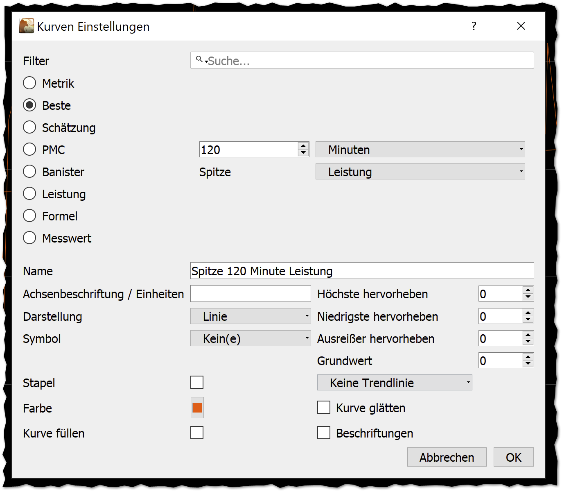The width and height of the screenshot is (562, 492).
Task: Click the Abbrechen button
Action: (447, 457)
